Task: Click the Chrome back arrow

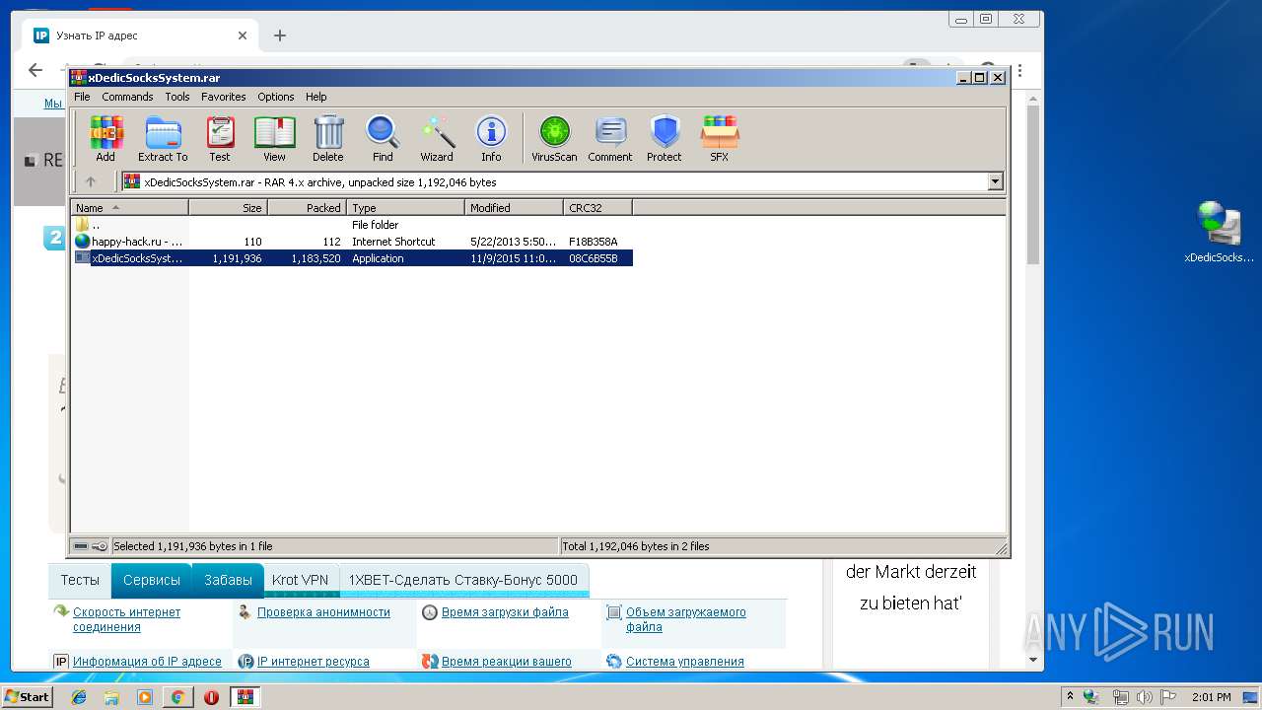Action: [x=35, y=70]
